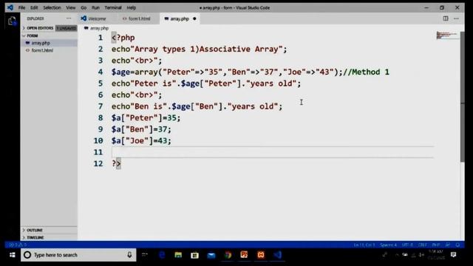This screenshot has width=473, height=266.
Task: Click the editor vertical scrollbar thumb
Action: [x=463, y=97]
